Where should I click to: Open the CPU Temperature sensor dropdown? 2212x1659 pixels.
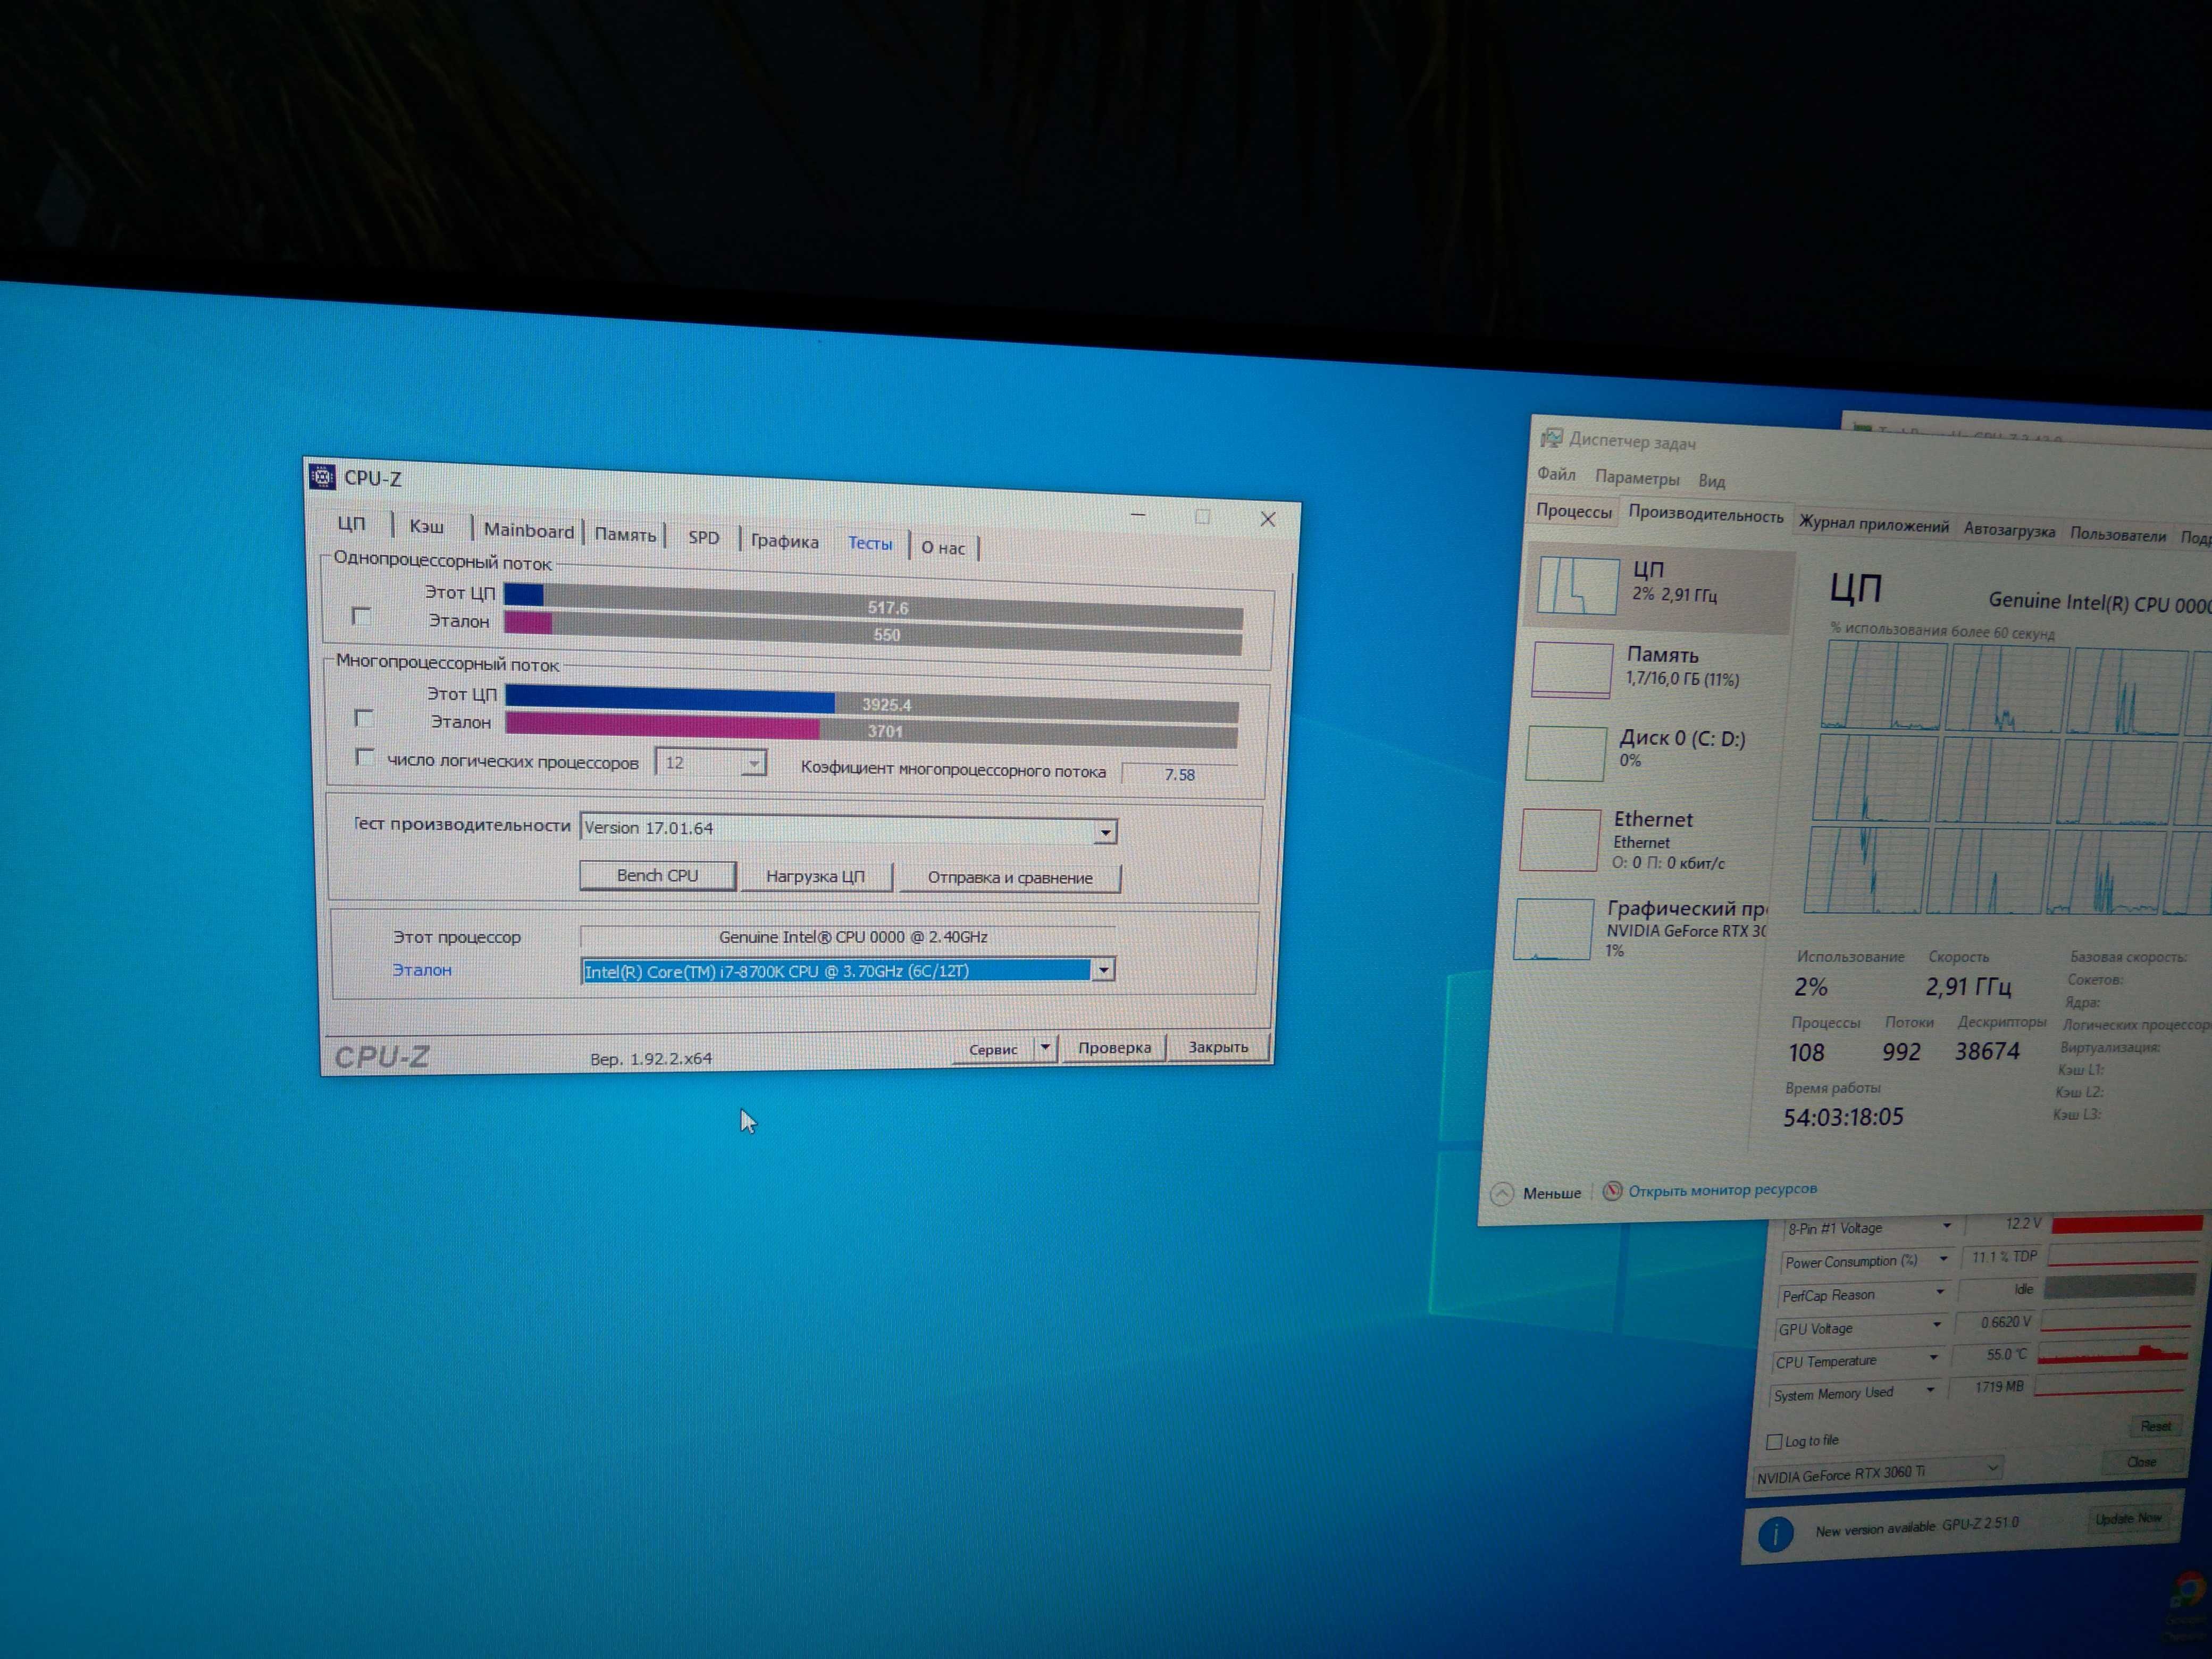pyautogui.click(x=1934, y=1358)
